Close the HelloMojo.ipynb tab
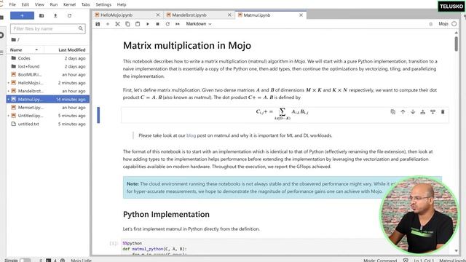 pos(158,15)
